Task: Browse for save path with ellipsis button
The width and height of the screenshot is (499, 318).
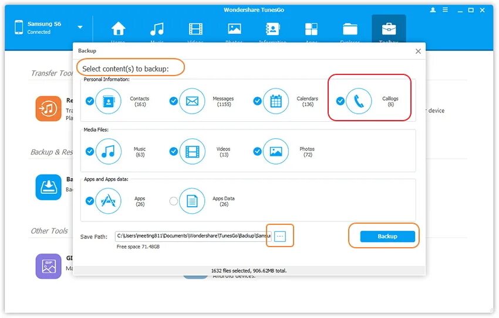Action: click(280, 236)
